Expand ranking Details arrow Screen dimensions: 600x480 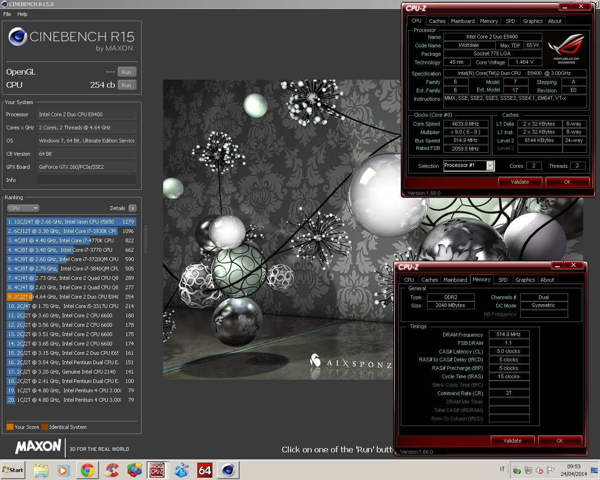[x=133, y=208]
